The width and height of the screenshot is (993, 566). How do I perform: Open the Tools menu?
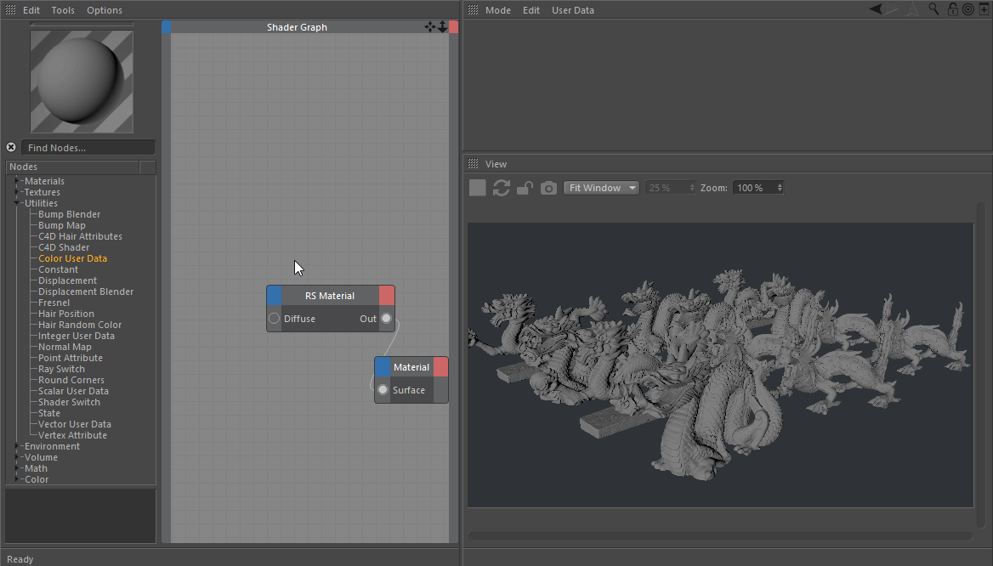pos(63,10)
